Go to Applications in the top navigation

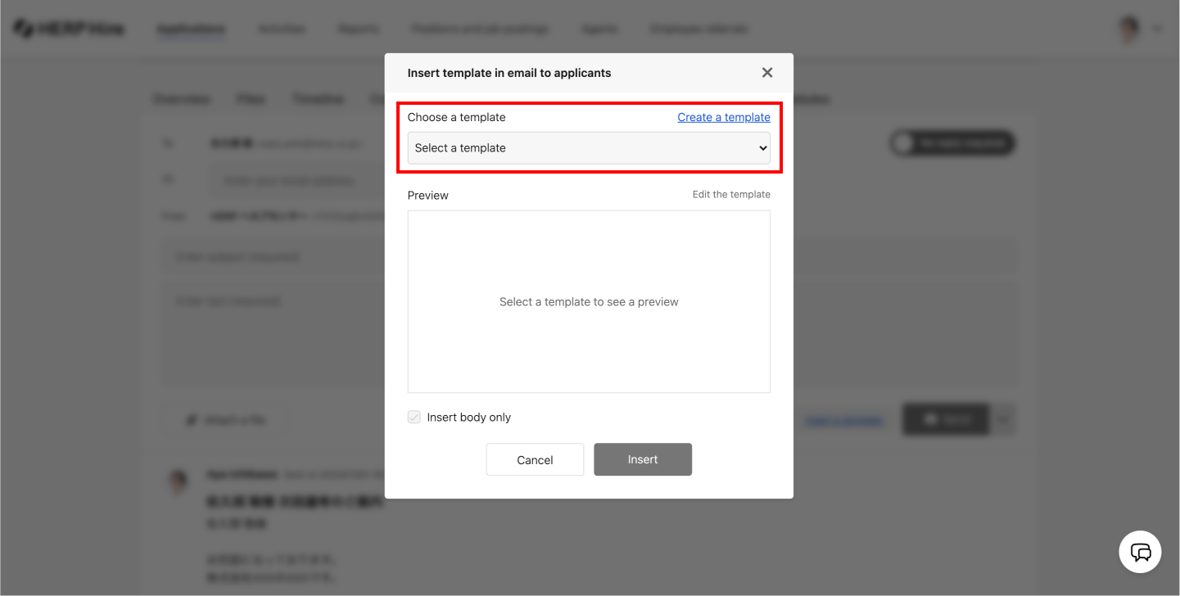point(191,29)
